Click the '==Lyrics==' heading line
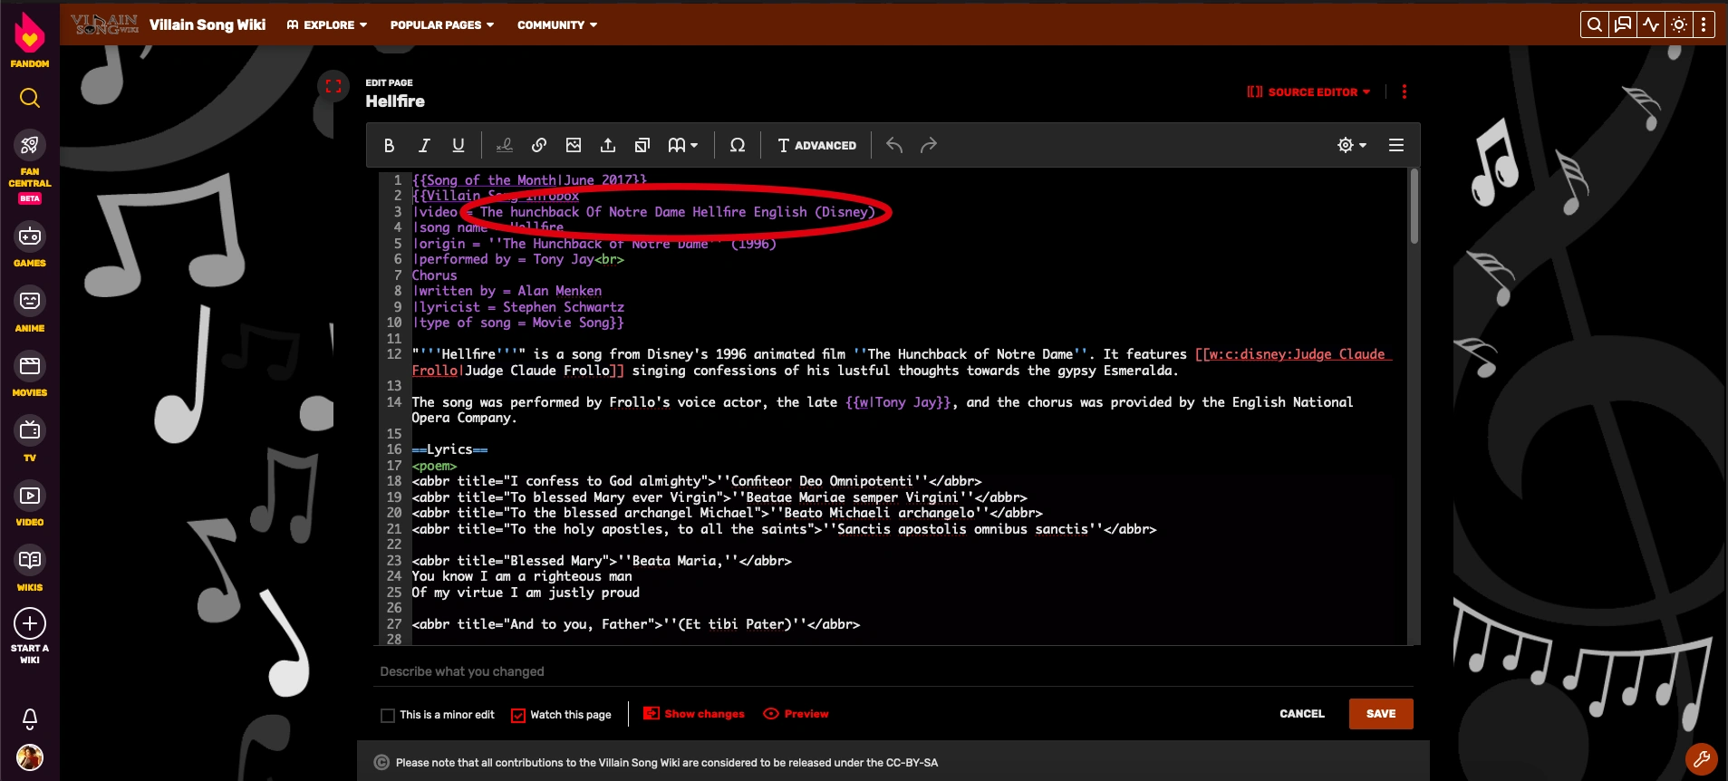1728x781 pixels. [x=449, y=449]
